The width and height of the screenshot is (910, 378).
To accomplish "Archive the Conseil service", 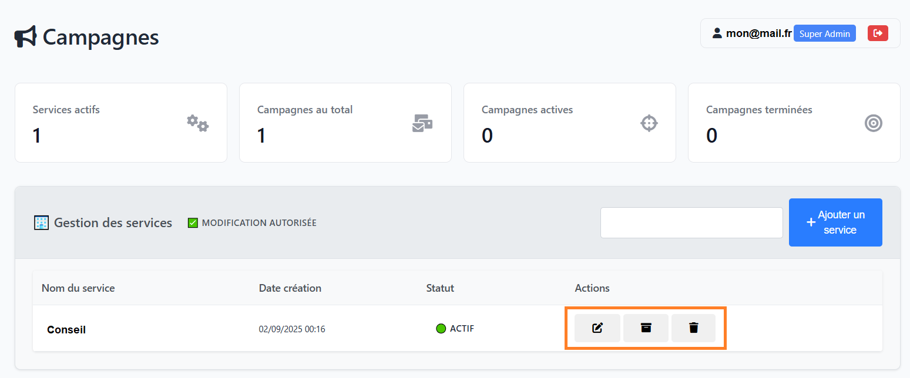I will (646, 328).
